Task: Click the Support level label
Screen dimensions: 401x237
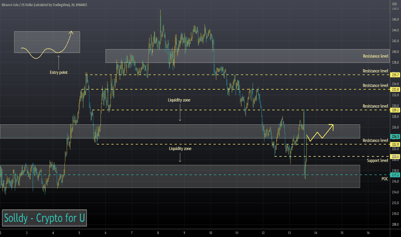Action: click(377, 160)
